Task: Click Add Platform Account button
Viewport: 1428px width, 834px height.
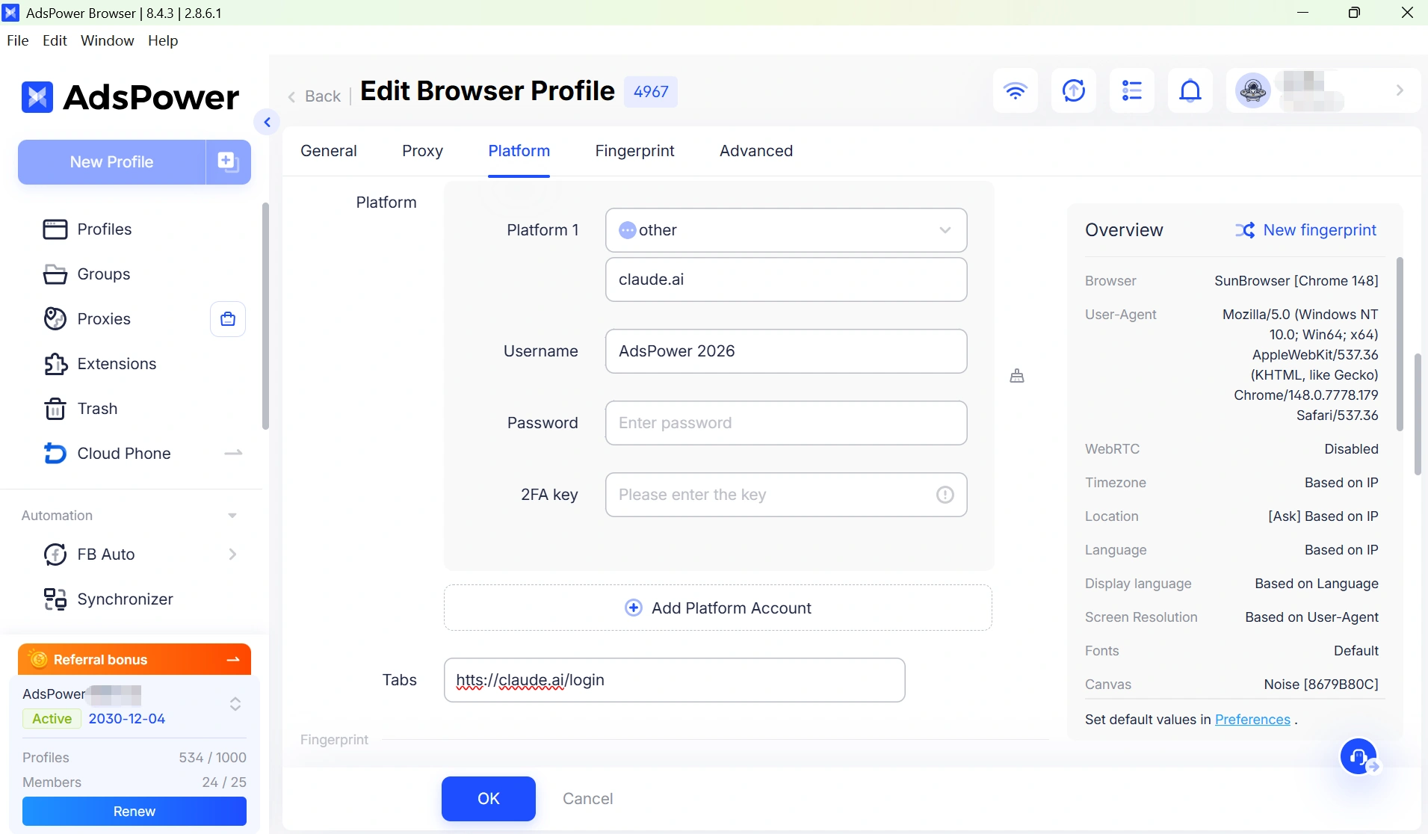Action: coord(717,608)
